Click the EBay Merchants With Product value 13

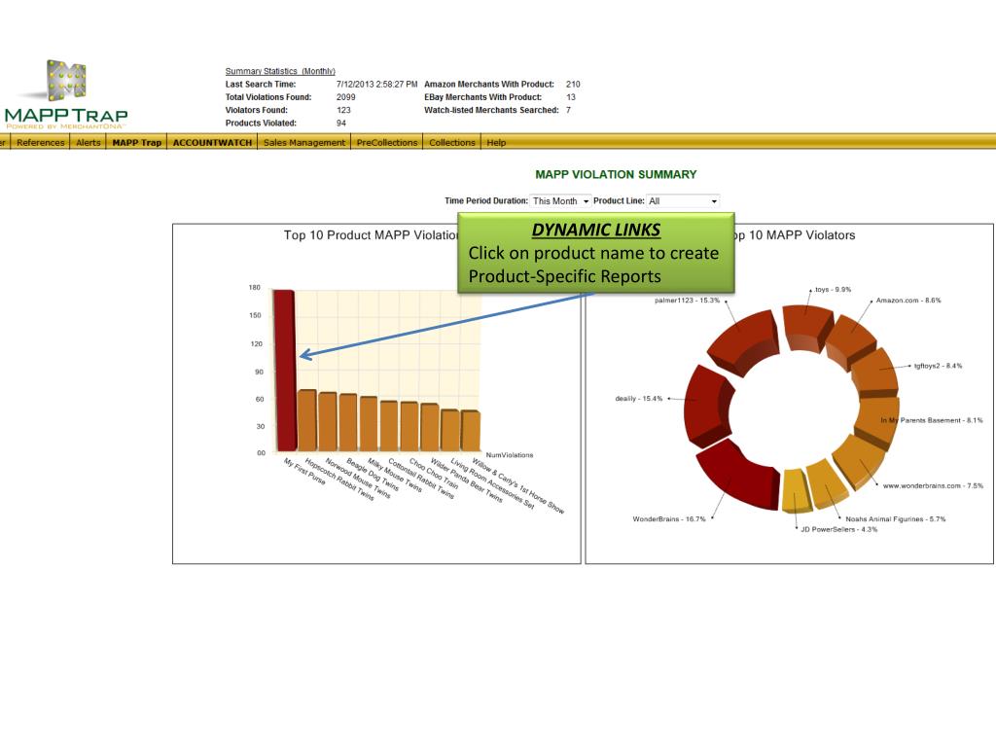(x=570, y=97)
